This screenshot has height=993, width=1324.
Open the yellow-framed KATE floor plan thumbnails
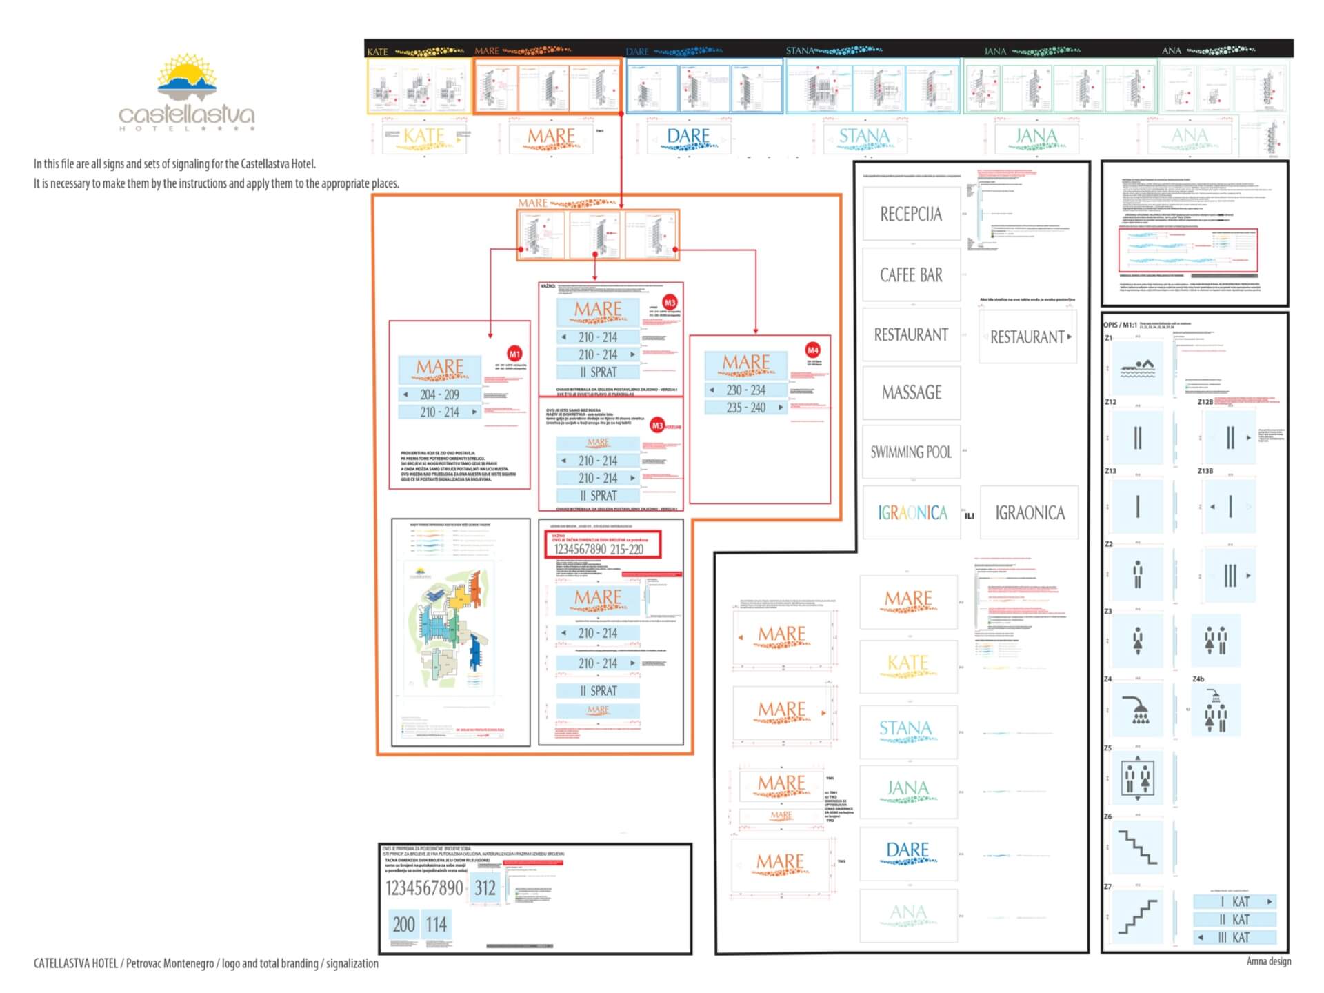tap(419, 86)
